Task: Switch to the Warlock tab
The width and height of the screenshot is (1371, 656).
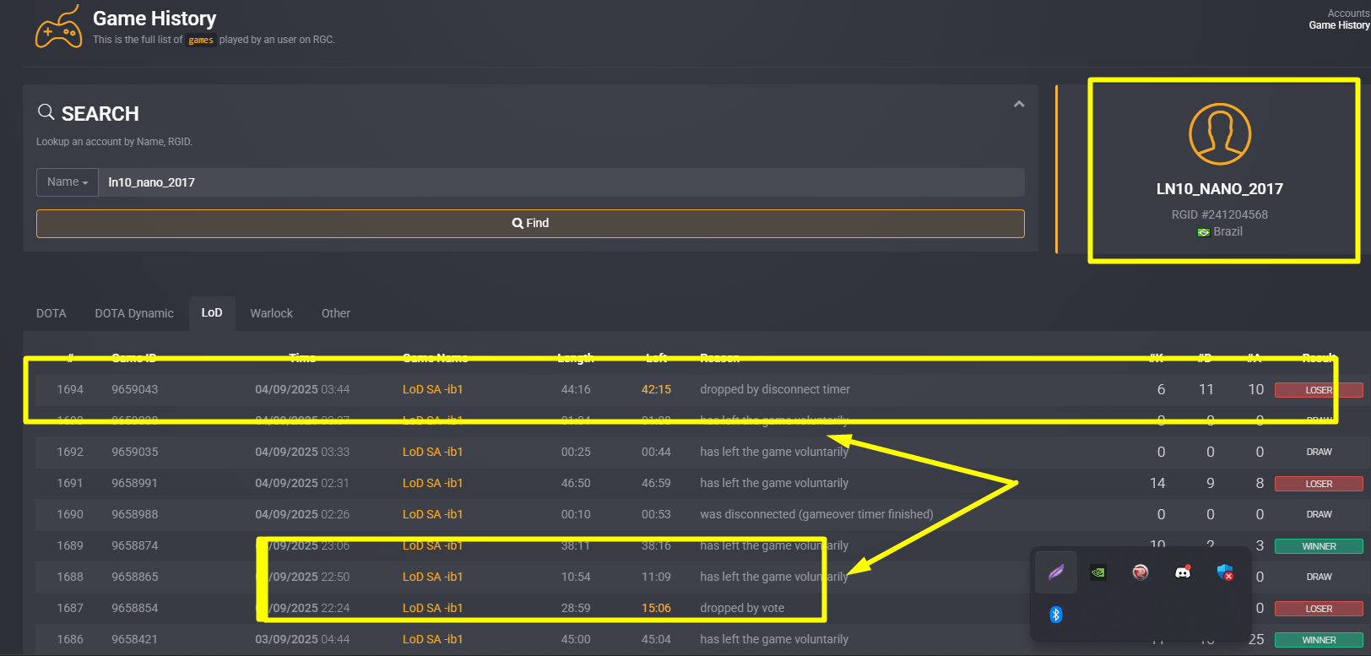Action: pos(272,313)
